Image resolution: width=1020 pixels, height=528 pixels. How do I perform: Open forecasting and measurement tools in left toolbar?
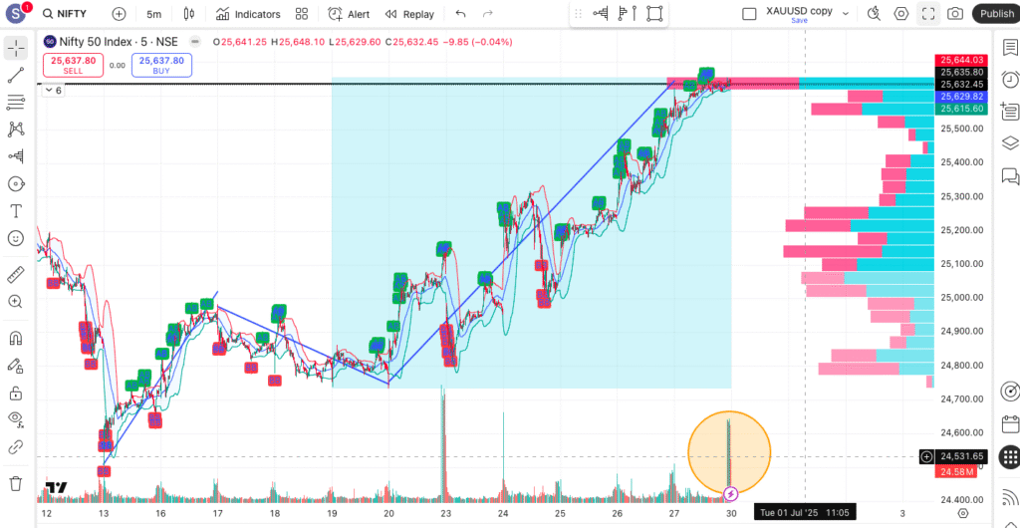16,156
